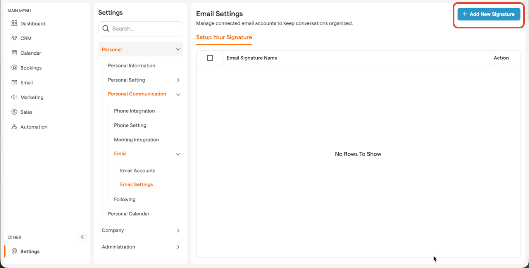Image resolution: width=529 pixels, height=268 pixels.
Task: Collapse the Personal Communication chevron
Action: (178, 95)
